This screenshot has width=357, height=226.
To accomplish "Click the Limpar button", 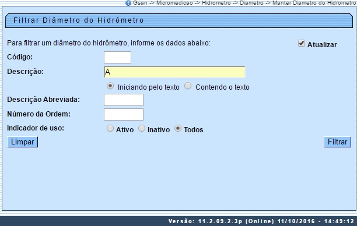I will pos(23,142).
